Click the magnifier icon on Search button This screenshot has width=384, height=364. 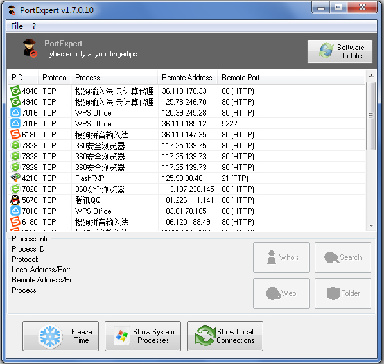click(x=331, y=257)
